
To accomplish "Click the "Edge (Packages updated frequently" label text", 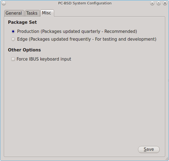I will point(55,39).
